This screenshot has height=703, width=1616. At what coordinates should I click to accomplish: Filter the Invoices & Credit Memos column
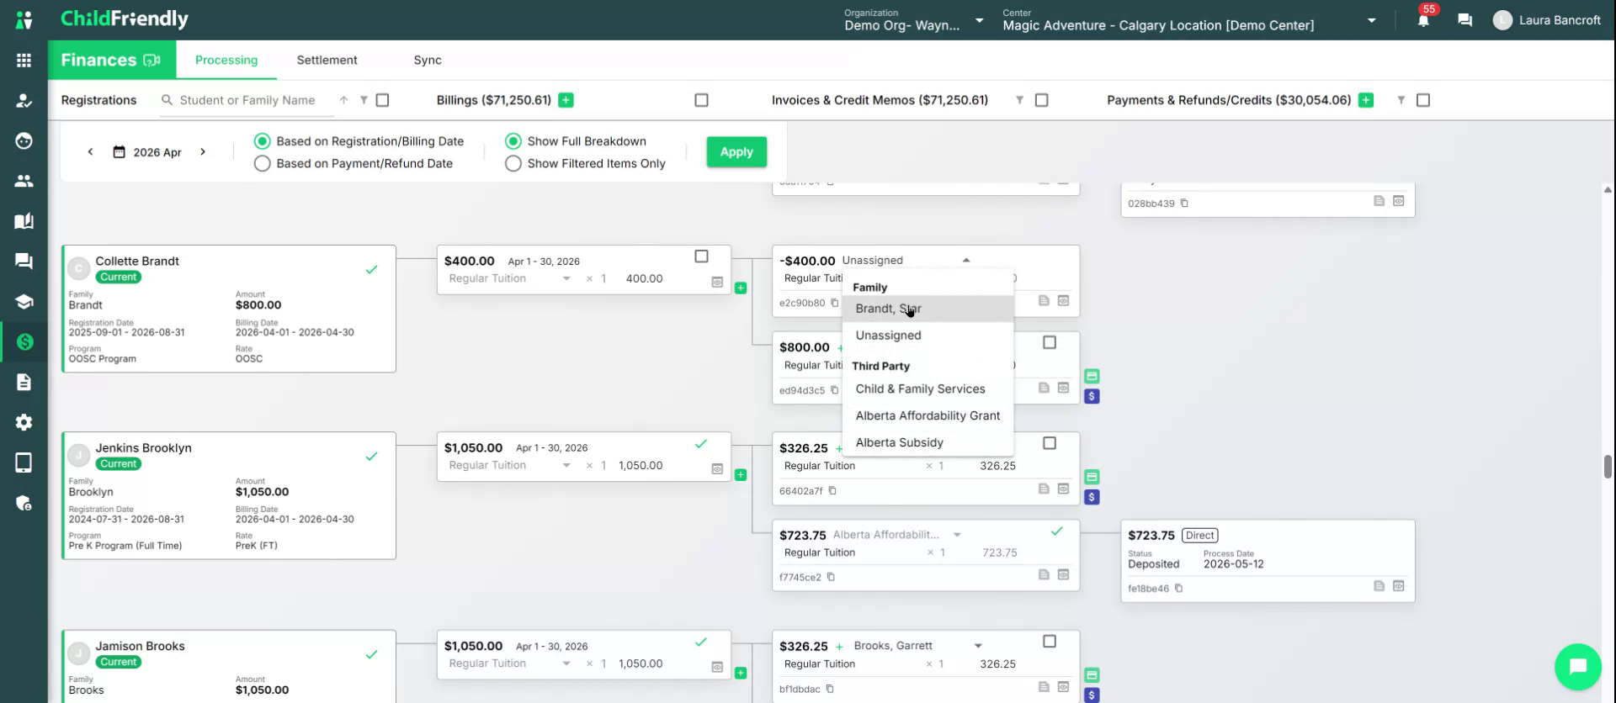click(x=1019, y=100)
